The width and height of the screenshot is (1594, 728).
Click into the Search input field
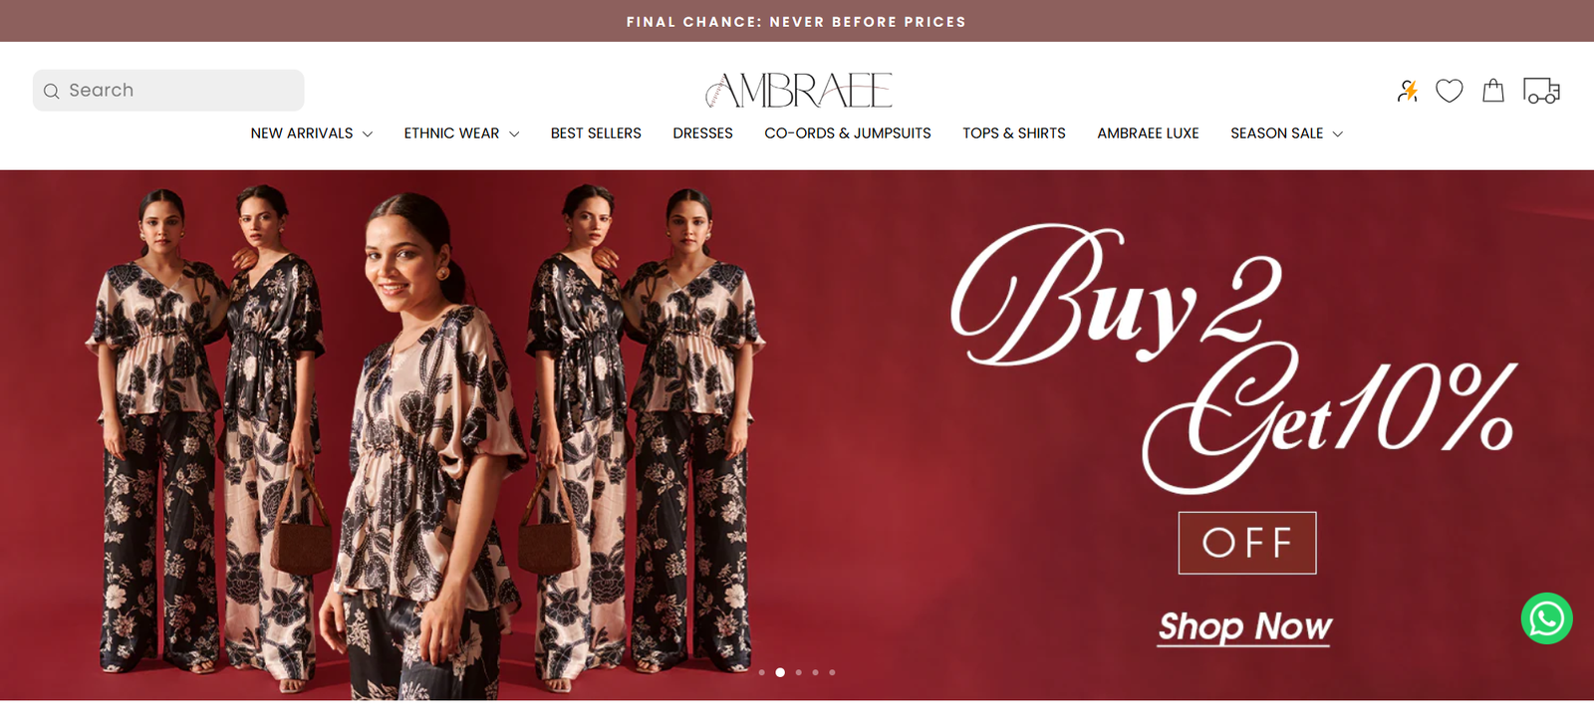[x=168, y=91]
